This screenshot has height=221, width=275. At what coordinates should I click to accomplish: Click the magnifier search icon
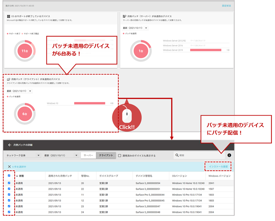(x=177, y=155)
